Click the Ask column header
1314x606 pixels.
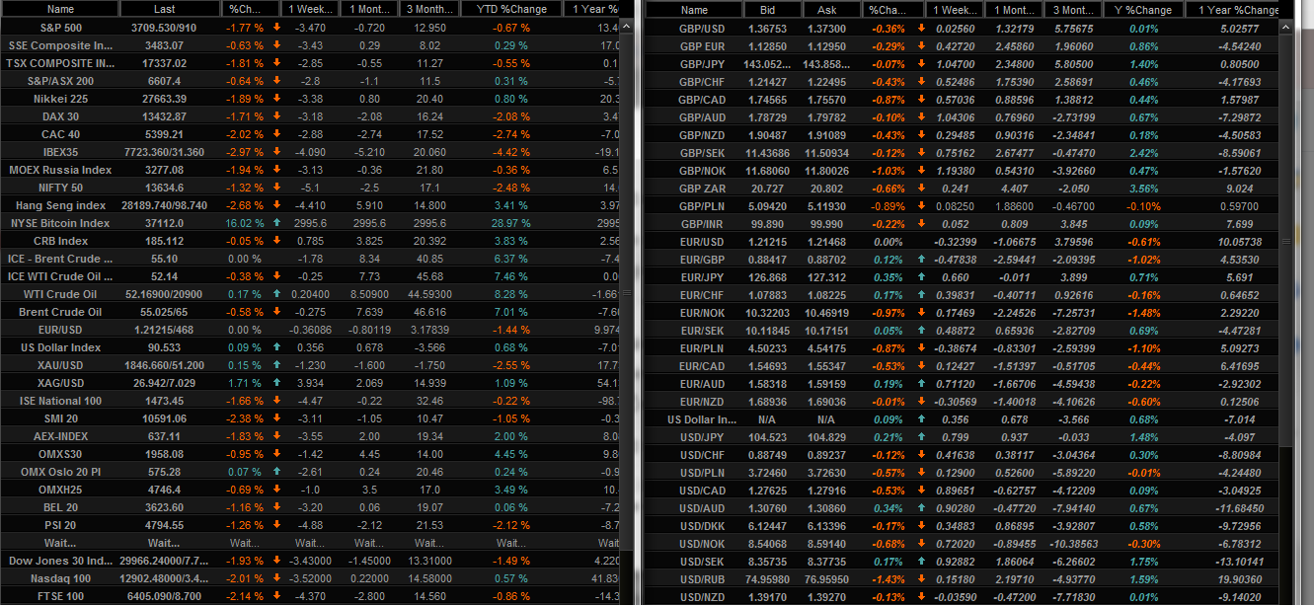[826, 10]
